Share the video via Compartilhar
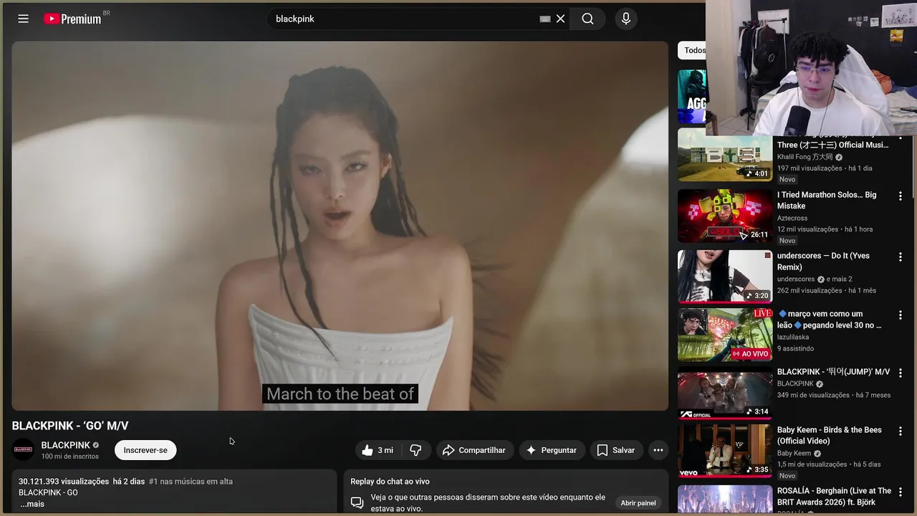The image size is (917, 516). pyautogui.click(x=474, y=450)
